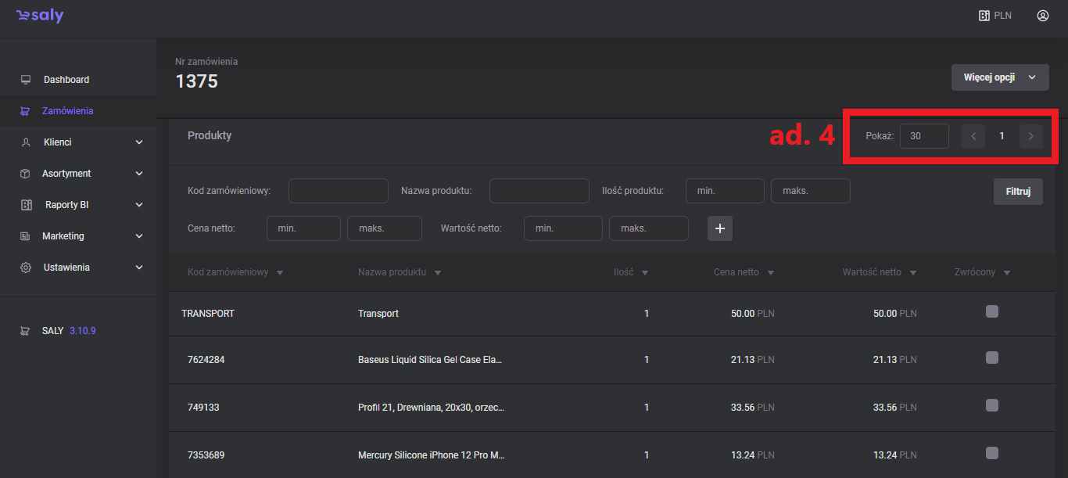Open the user account profile icon
The image size is (1068, 478).
tap(1042, 16)
